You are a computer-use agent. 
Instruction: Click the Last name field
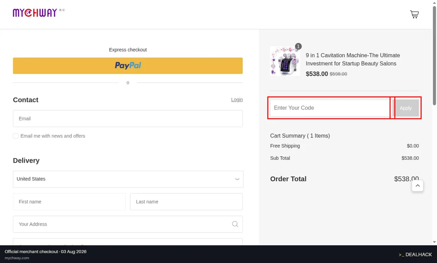[186, 202]
